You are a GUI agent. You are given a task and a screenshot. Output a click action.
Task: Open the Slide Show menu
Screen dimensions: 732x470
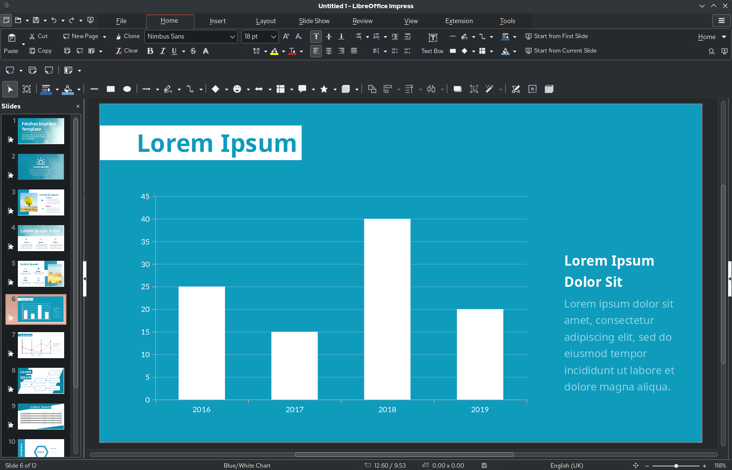tap(314, 21)
